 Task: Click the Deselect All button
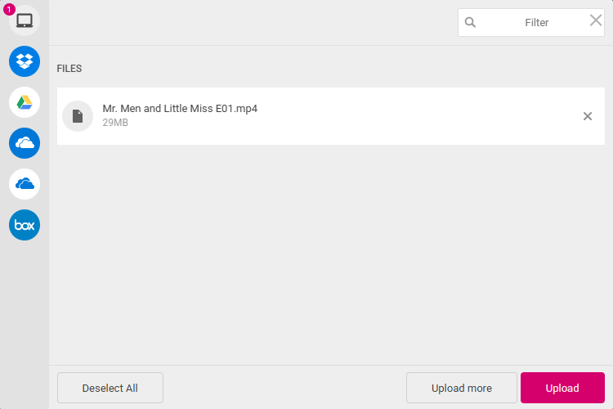click(110, 388)
